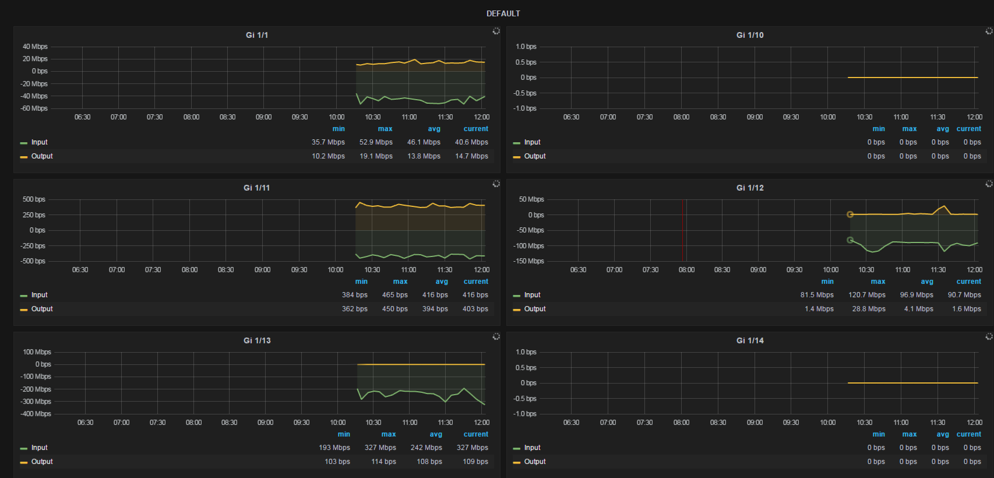This screenshot has width=994, height=478.
Task: Click the loading spinner on Gi 1/10 panel
Action: pos(989,31)
